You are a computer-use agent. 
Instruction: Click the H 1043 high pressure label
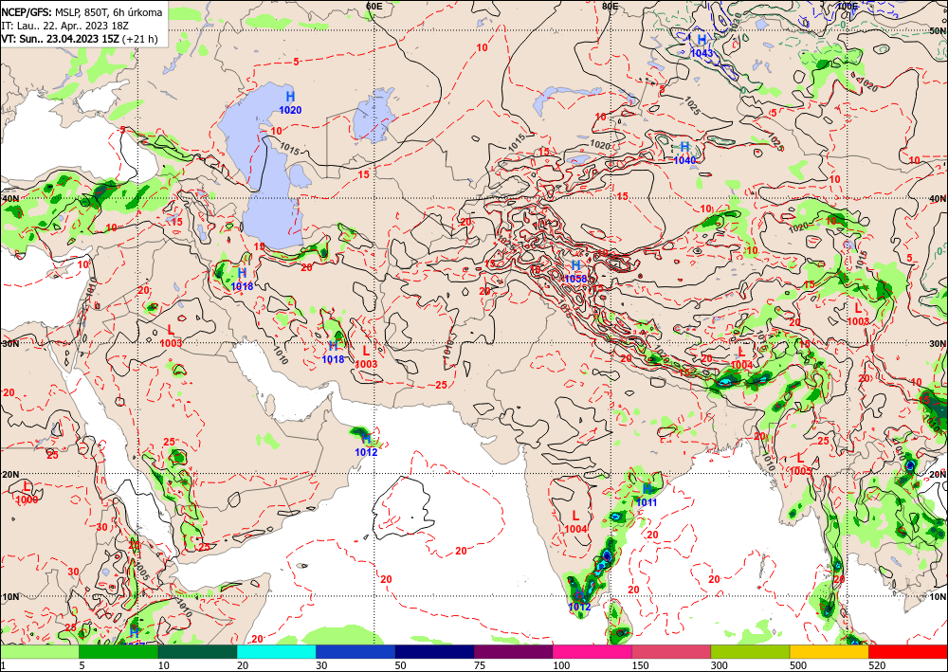click(702, 45)
